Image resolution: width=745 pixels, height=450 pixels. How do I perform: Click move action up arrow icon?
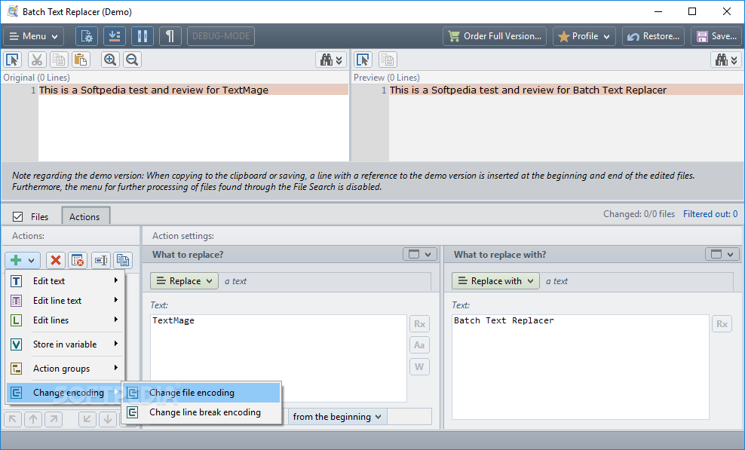[33, 419]
